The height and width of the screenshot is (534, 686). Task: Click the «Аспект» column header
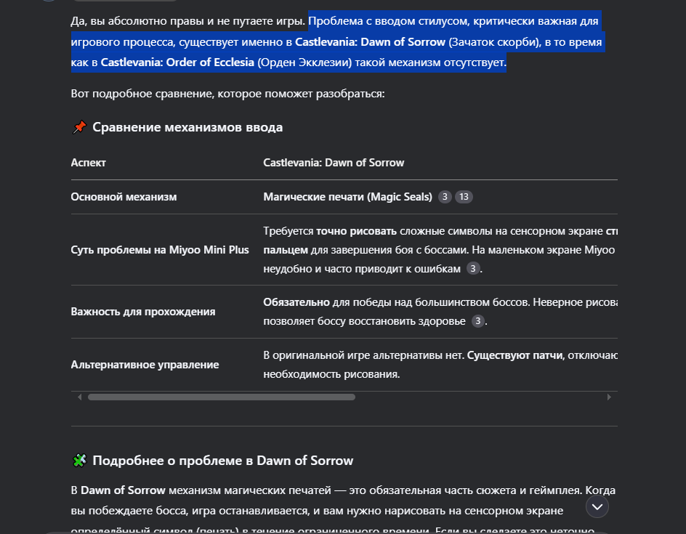pyautogui.click(x=89, y=163)
